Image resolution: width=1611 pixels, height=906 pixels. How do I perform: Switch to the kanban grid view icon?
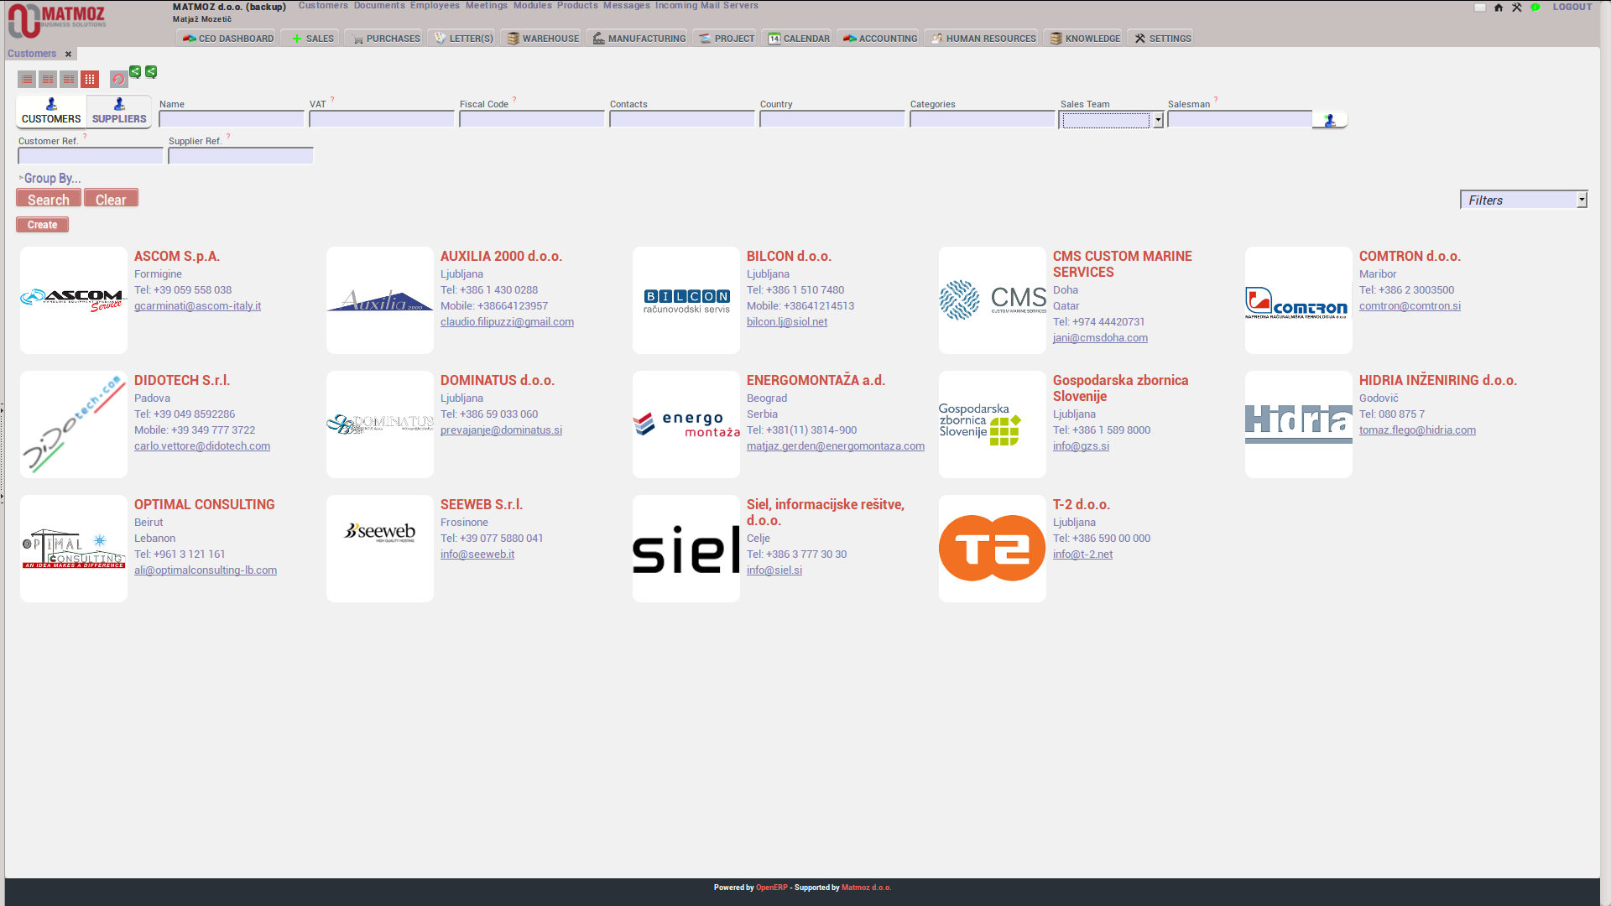[x=90, y=80]
